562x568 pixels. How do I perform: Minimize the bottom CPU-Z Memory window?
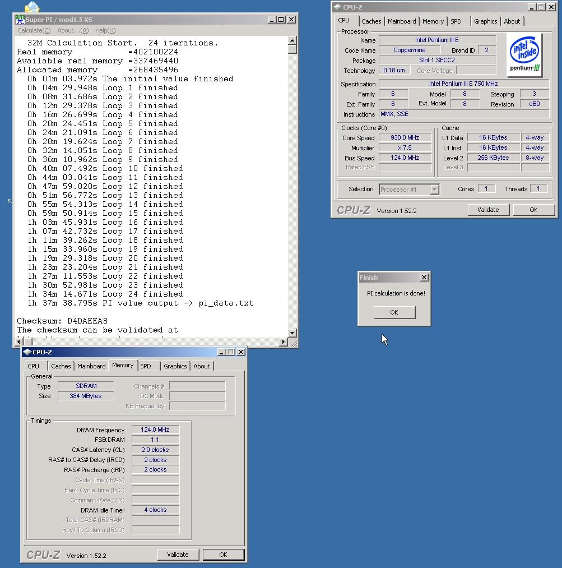[x=221, y=352]
